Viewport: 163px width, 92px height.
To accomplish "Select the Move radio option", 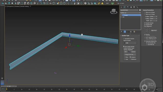I will click(x=125, y=57).
